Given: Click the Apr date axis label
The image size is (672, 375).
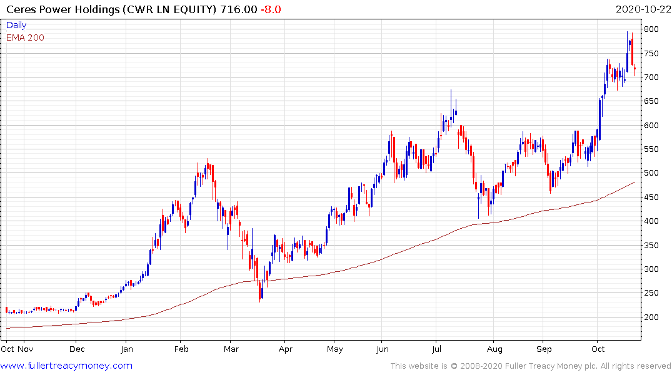Looking at the screenshot, I should click(286, 349).
